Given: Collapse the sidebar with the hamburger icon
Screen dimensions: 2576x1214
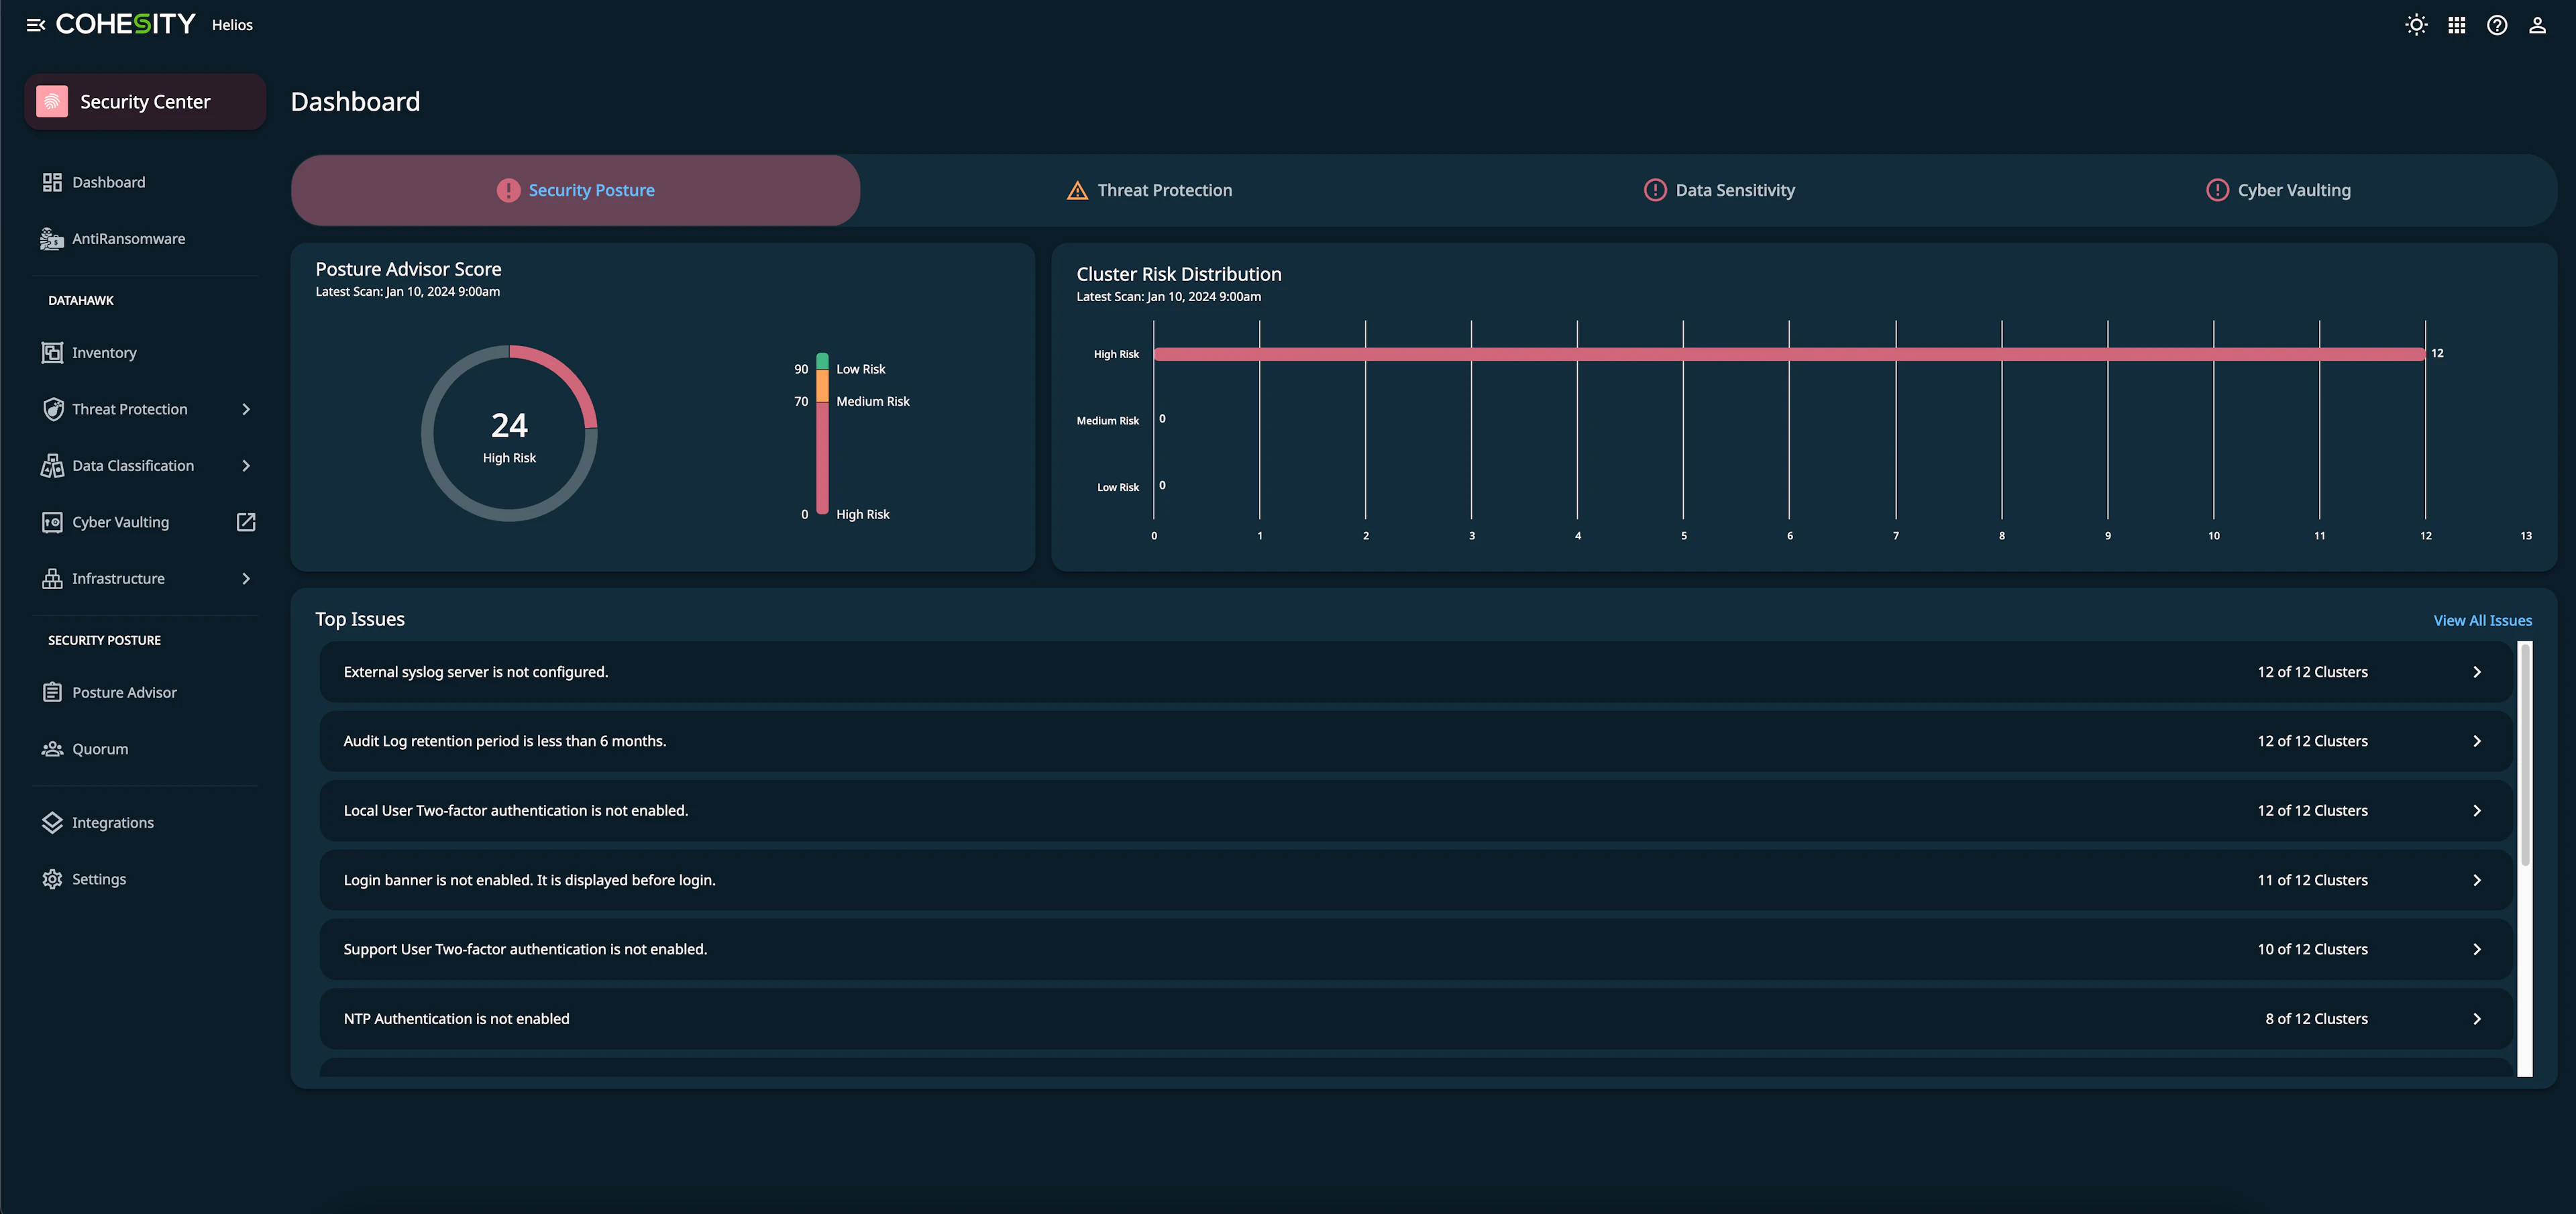Looking at the screenshot, I should click(36, 25).
